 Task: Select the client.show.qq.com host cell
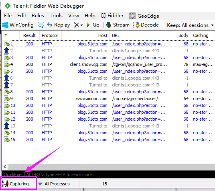[88, 64]
